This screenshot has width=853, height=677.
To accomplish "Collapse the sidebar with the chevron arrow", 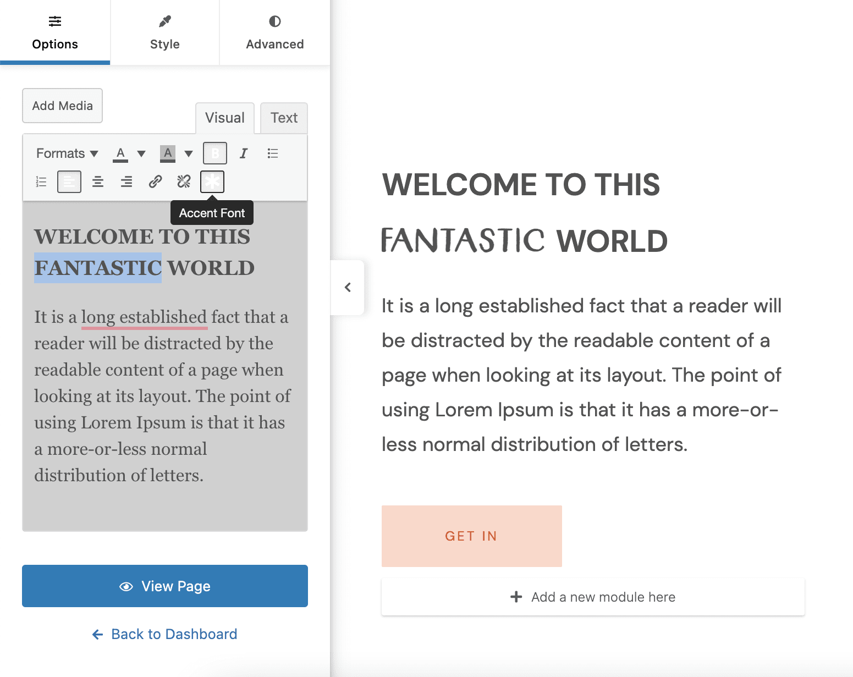I will coord(348,288).
